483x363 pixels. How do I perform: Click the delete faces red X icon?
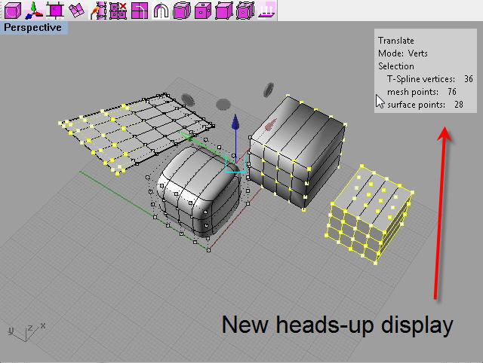coord(118,10)
